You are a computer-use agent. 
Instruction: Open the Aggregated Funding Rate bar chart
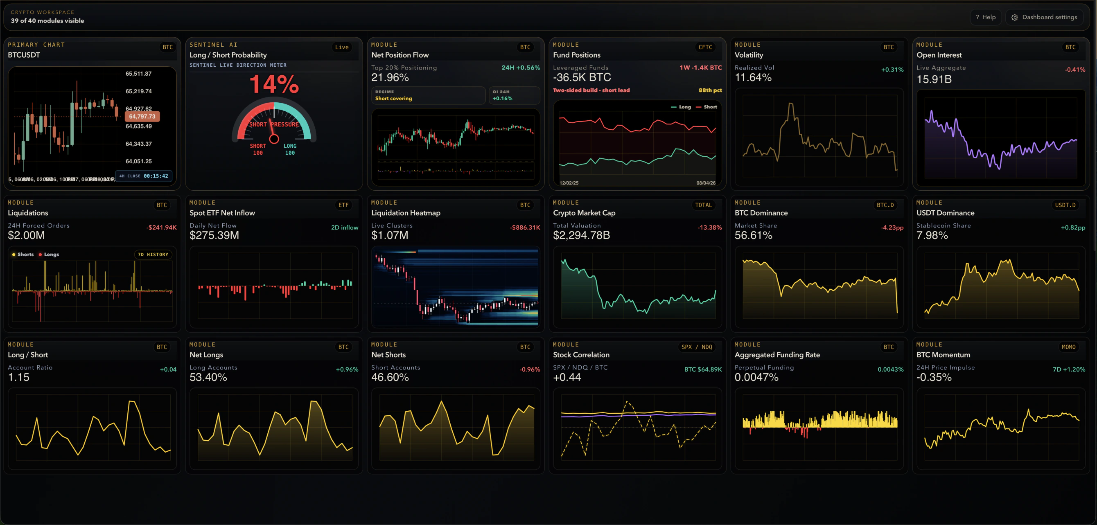pyautogui.click(x=819, y=428)
